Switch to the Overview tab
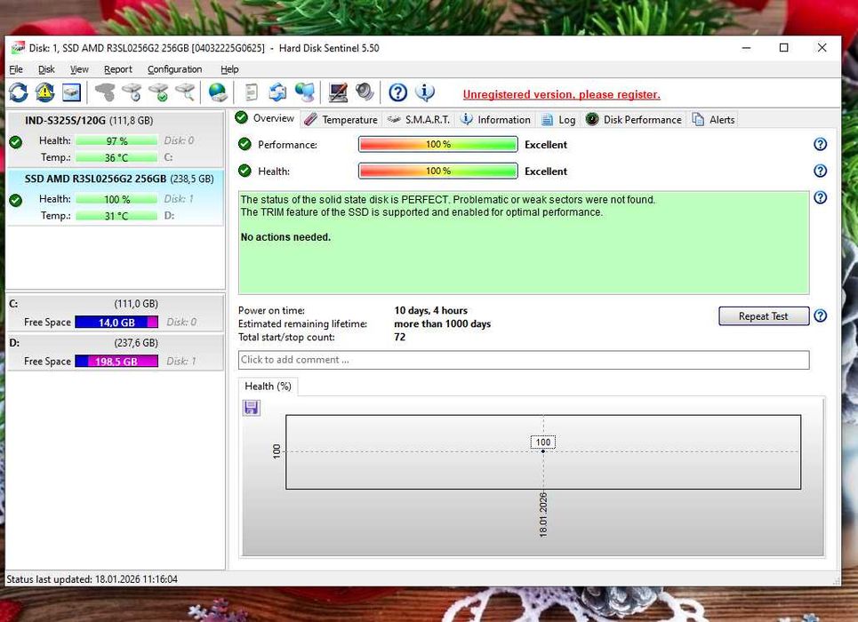The width and height of the screenshot is (858, 622). point(265,118)
